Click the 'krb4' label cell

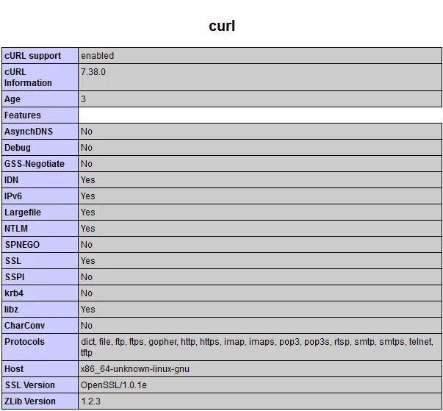point(40,293)
